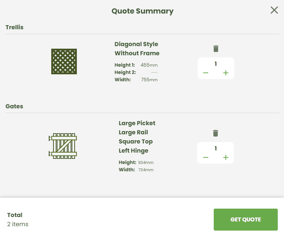Remove the Large Picket gate with trash icon
The image size is (284, 239).
216,133
